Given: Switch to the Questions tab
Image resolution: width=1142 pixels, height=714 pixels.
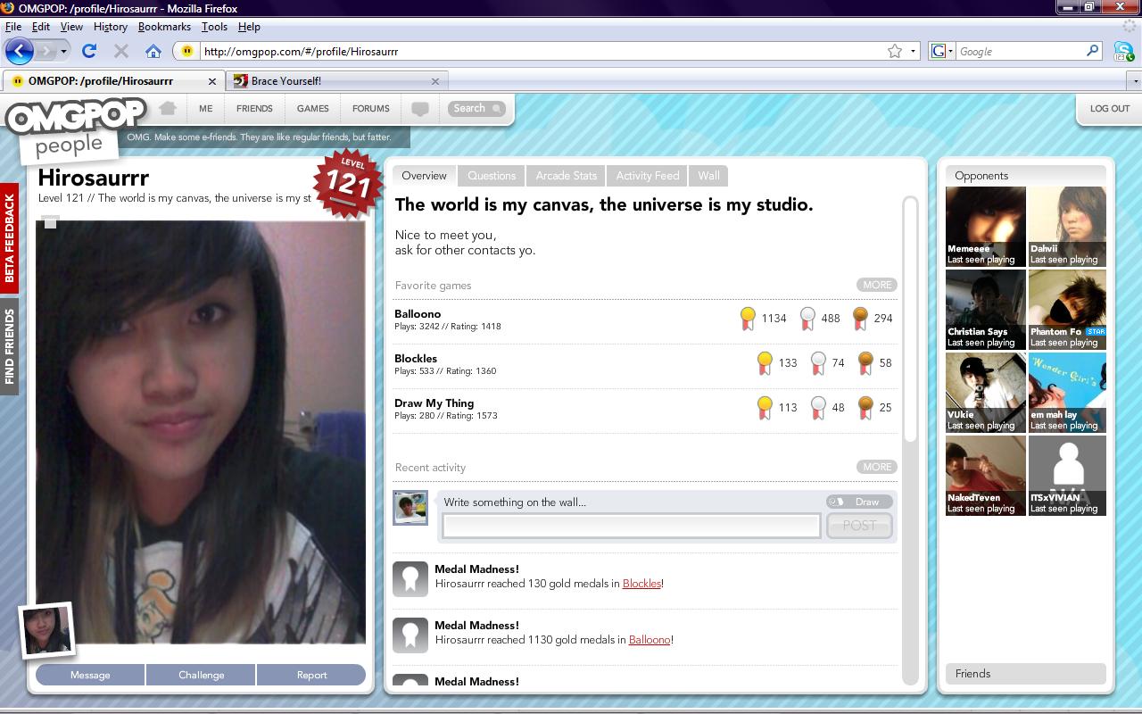Looking at the screenshot, I should point(492,176).
